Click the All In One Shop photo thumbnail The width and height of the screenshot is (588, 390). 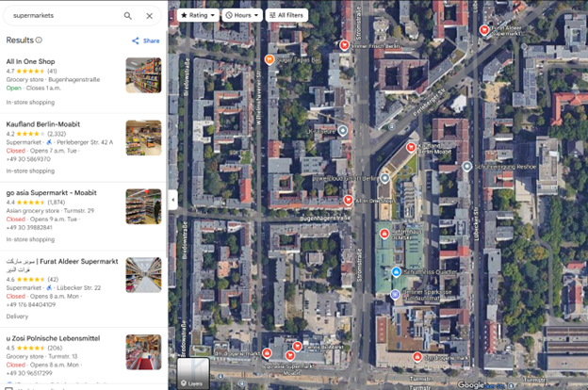point(143,75)
